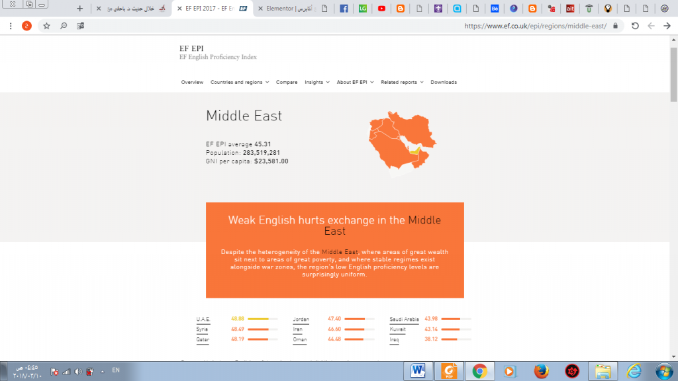Show hidden tray icons with the arrow
The width and height of the screenshot is (678, 381).
pyautogui.click(x=103, y=372)
